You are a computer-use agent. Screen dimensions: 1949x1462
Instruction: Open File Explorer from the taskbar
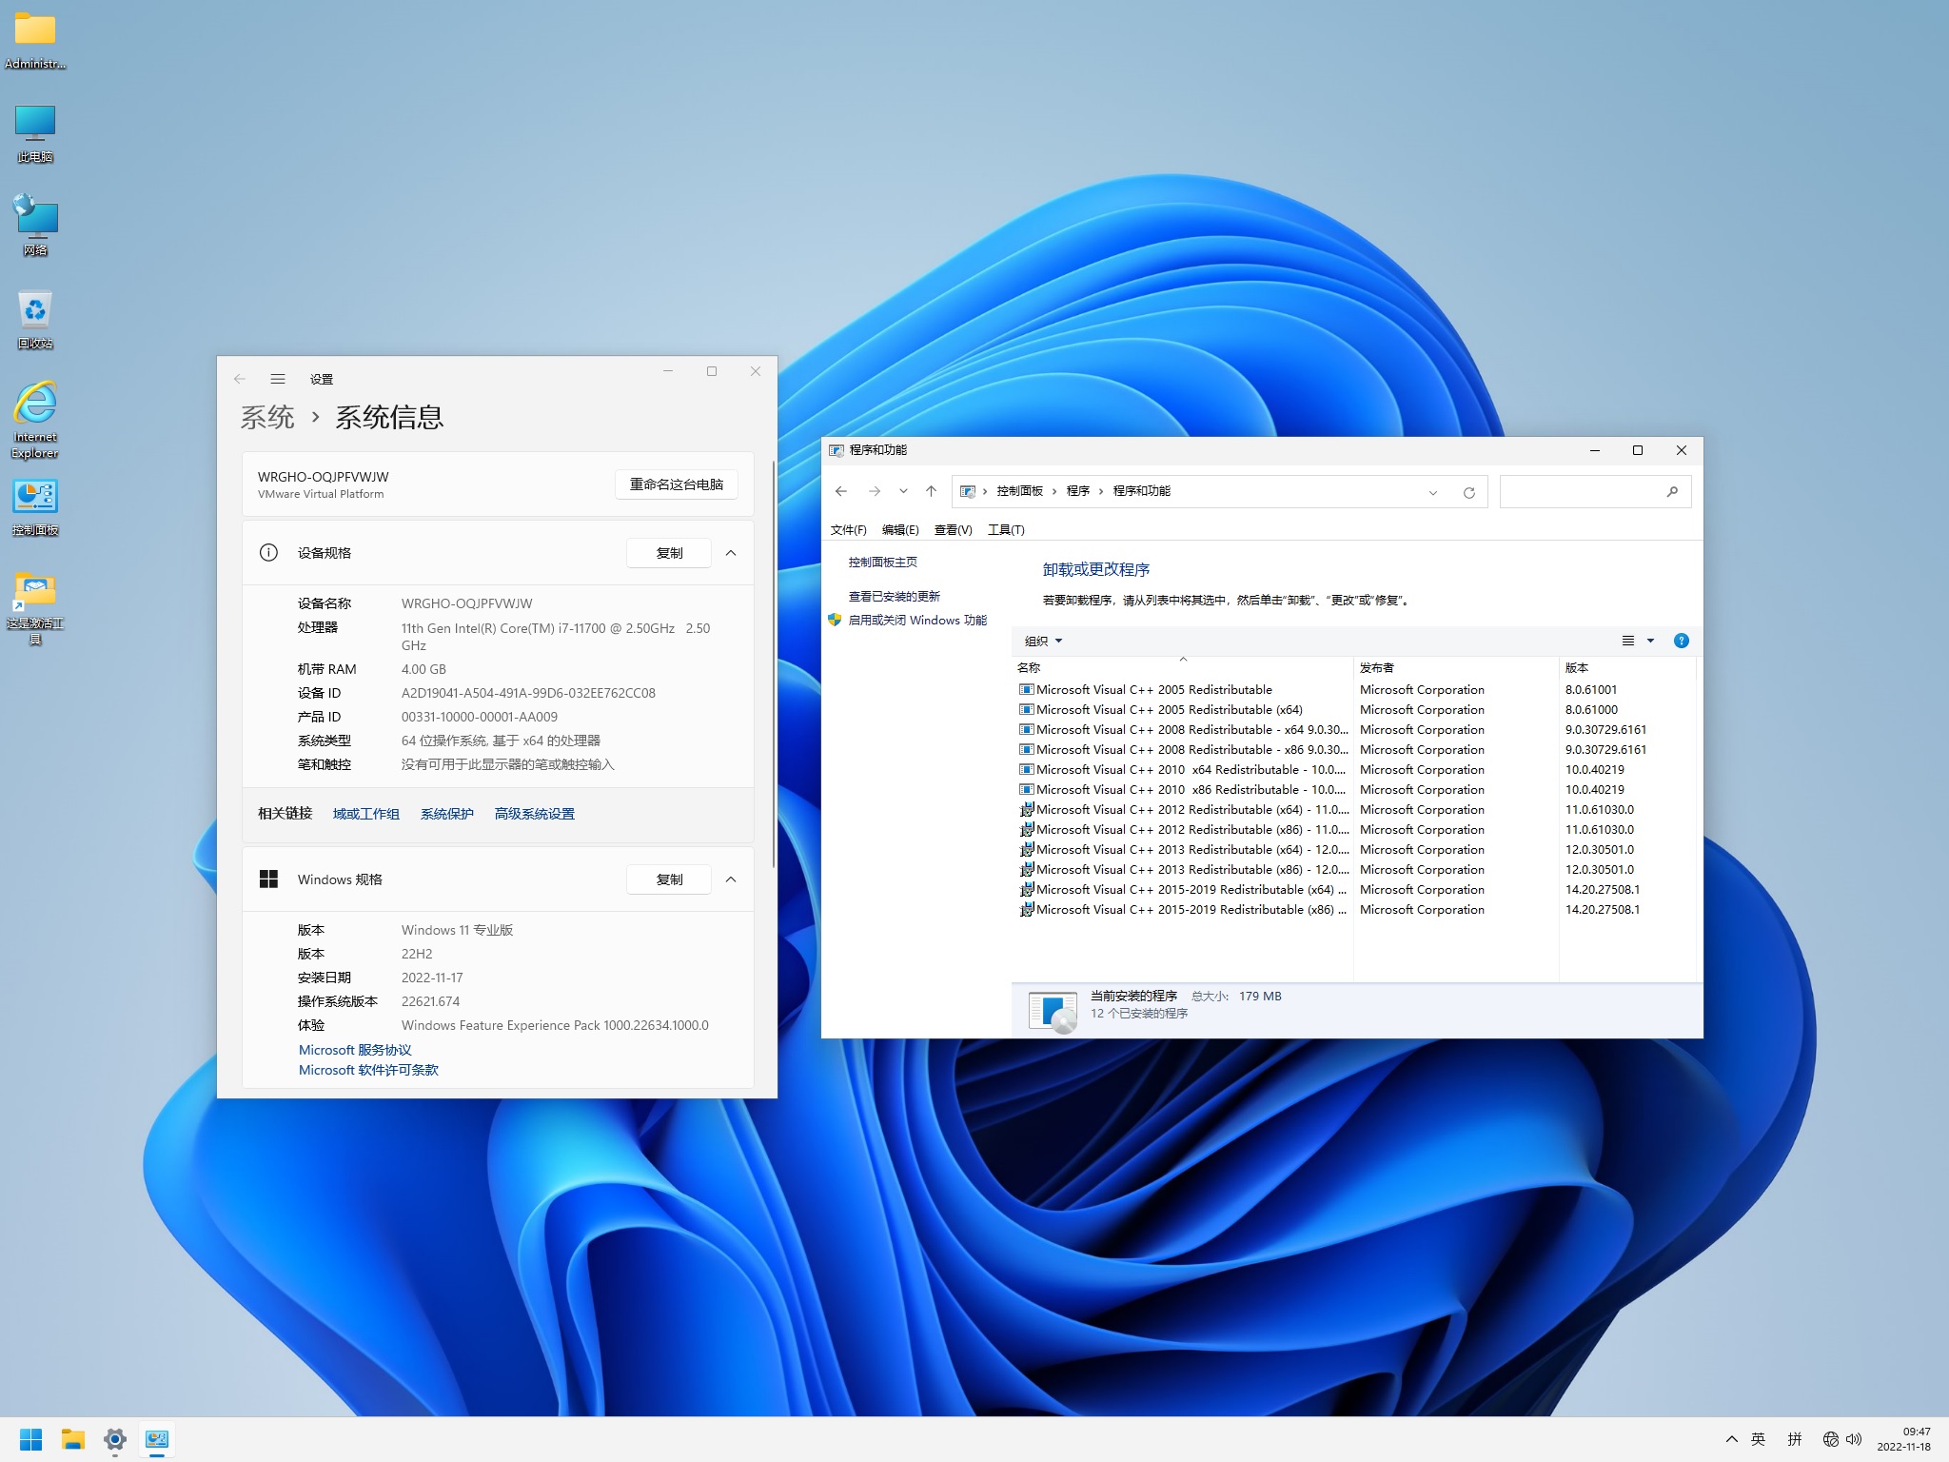tap(73, 1438)
